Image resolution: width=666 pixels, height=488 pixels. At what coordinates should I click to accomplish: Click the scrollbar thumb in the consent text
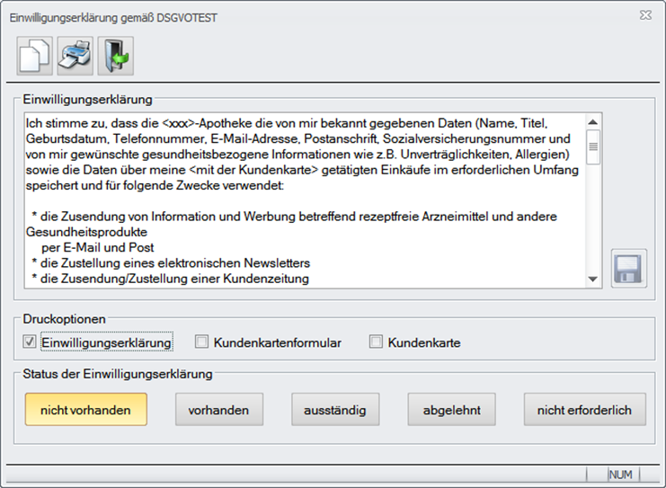pyautogui.click(x=592, y=146)
